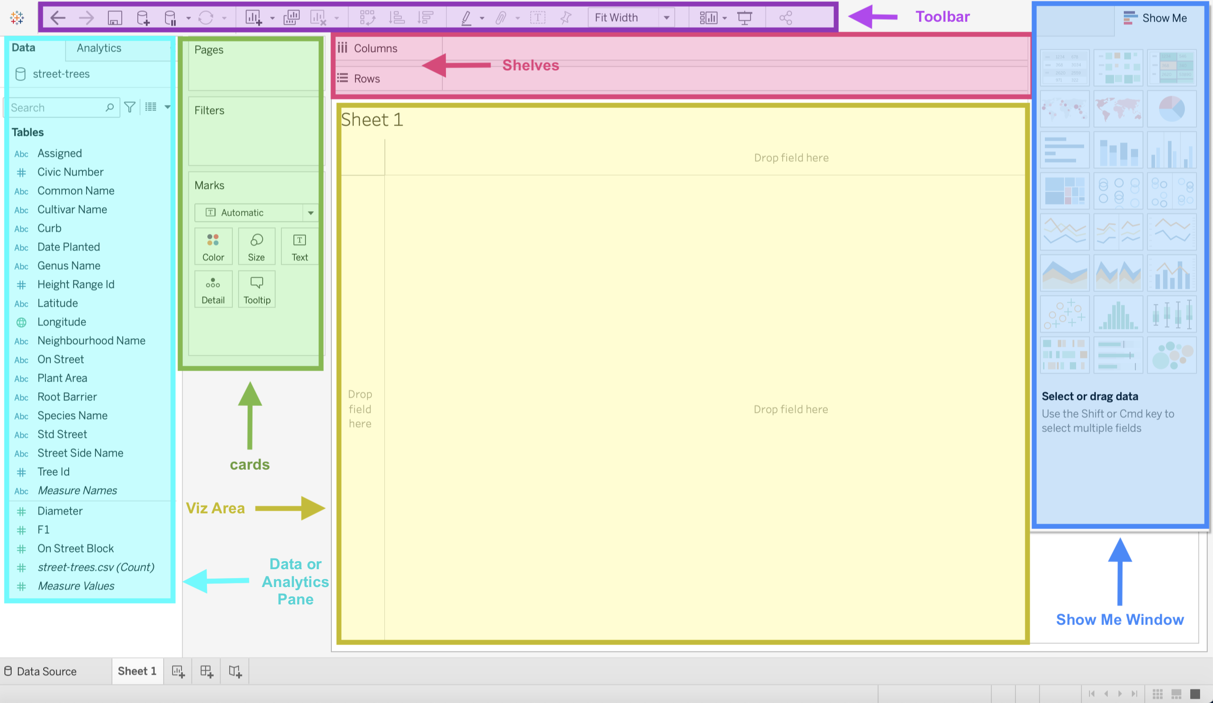Toggle the Show Me panel button
The height and width of the screenshot is (703, 1213).
point(1155,18)
